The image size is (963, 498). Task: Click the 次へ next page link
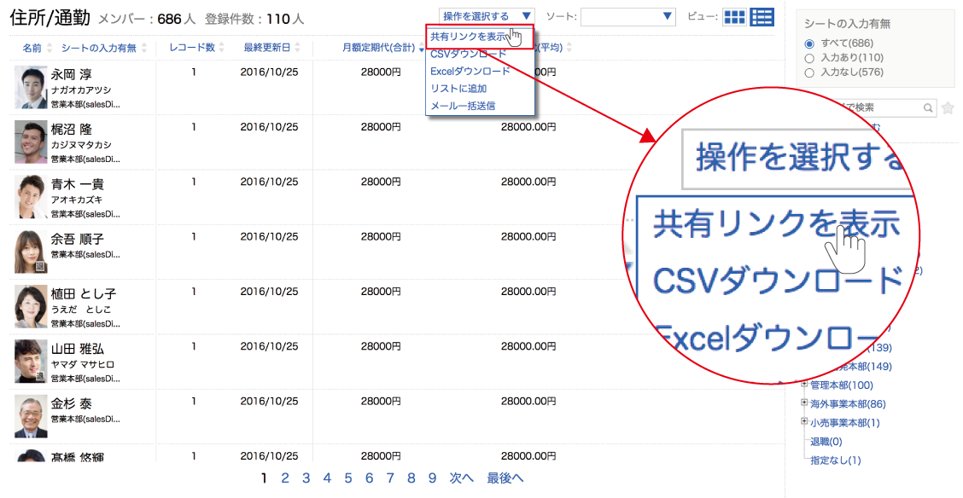point(462,478)
